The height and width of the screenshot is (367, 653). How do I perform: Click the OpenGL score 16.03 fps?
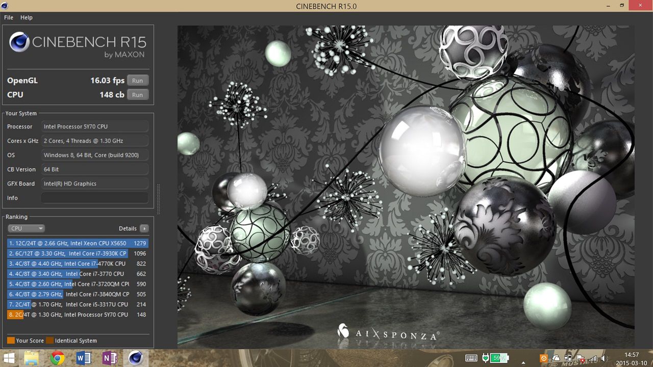point(108,81)
